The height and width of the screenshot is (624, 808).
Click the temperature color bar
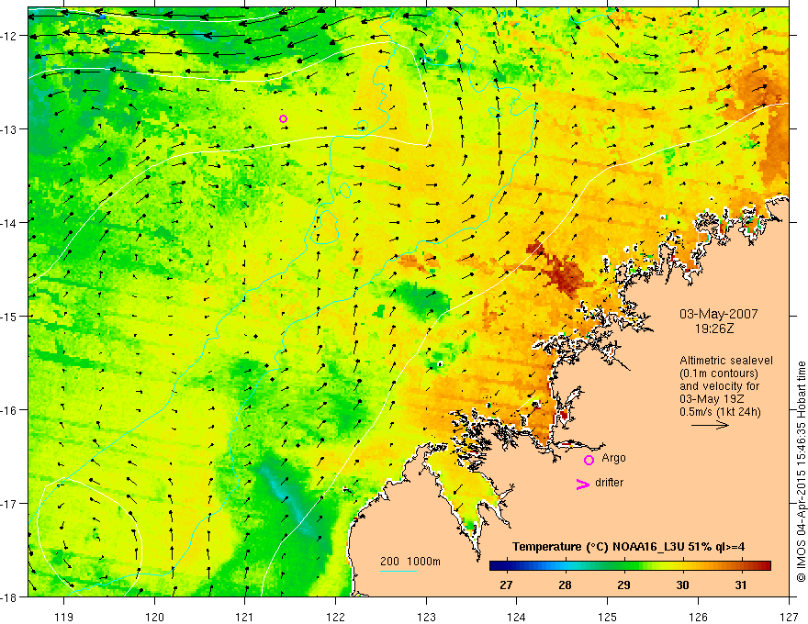coord(630,566)
